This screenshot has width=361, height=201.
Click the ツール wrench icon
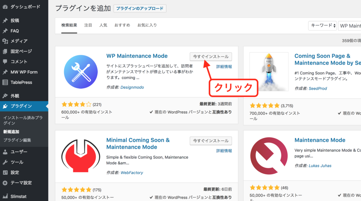click(x=5, y=162)
